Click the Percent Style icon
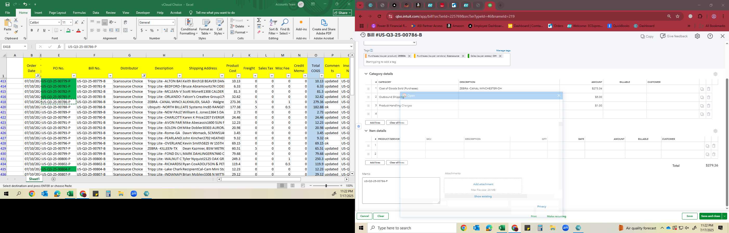Screen dimensions: 729x233 (152, 30)
